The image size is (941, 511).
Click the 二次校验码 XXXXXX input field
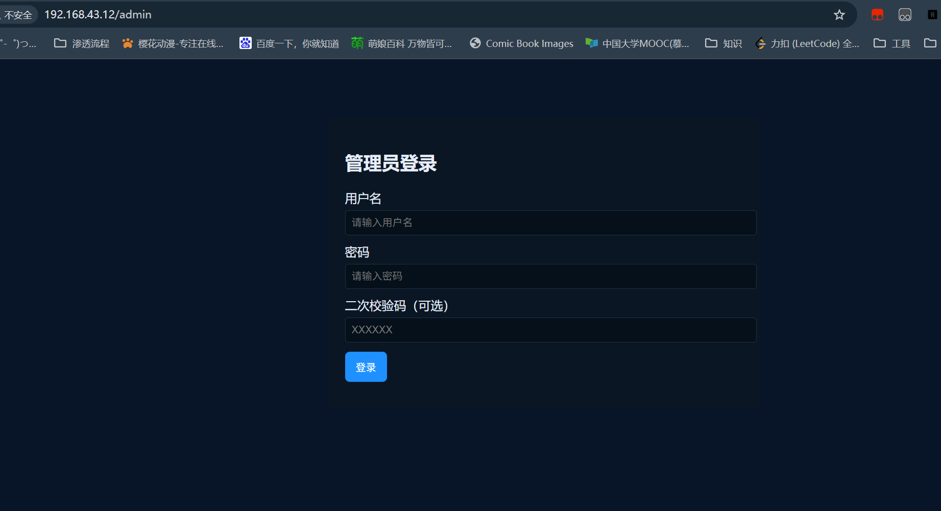(550, 330)
